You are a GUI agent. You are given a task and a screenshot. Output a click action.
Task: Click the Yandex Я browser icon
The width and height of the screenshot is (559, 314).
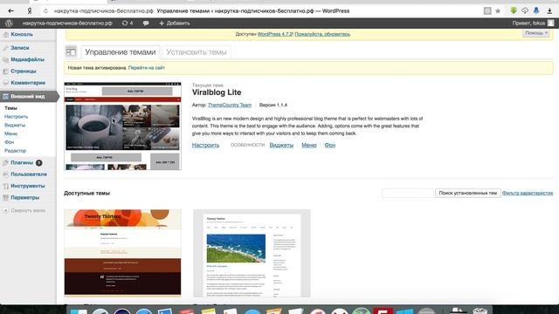[x=29, y=11]
